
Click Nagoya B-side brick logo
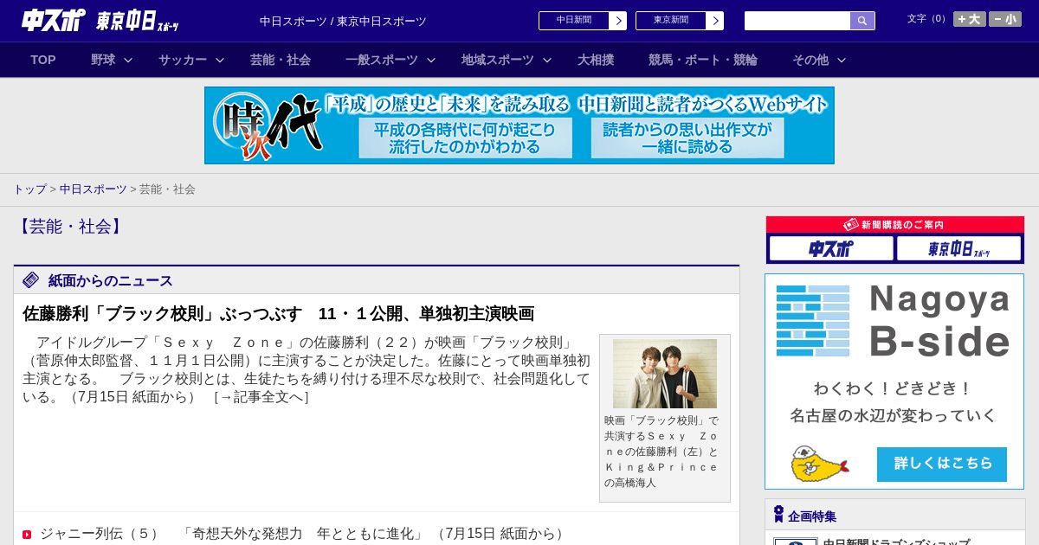[813, 320]
